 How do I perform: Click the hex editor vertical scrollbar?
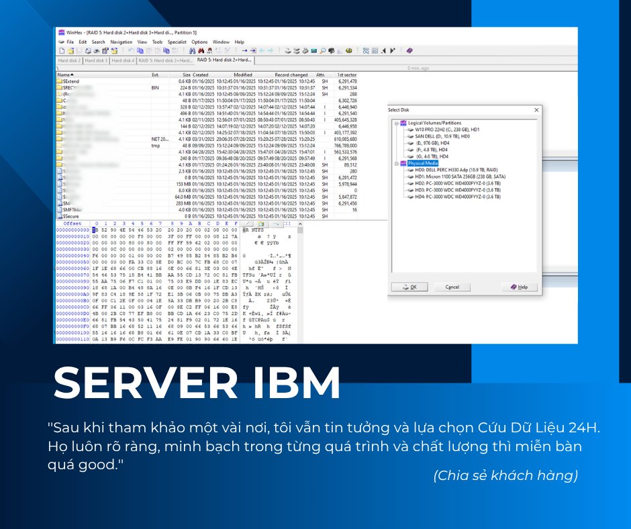click(300, 285)
